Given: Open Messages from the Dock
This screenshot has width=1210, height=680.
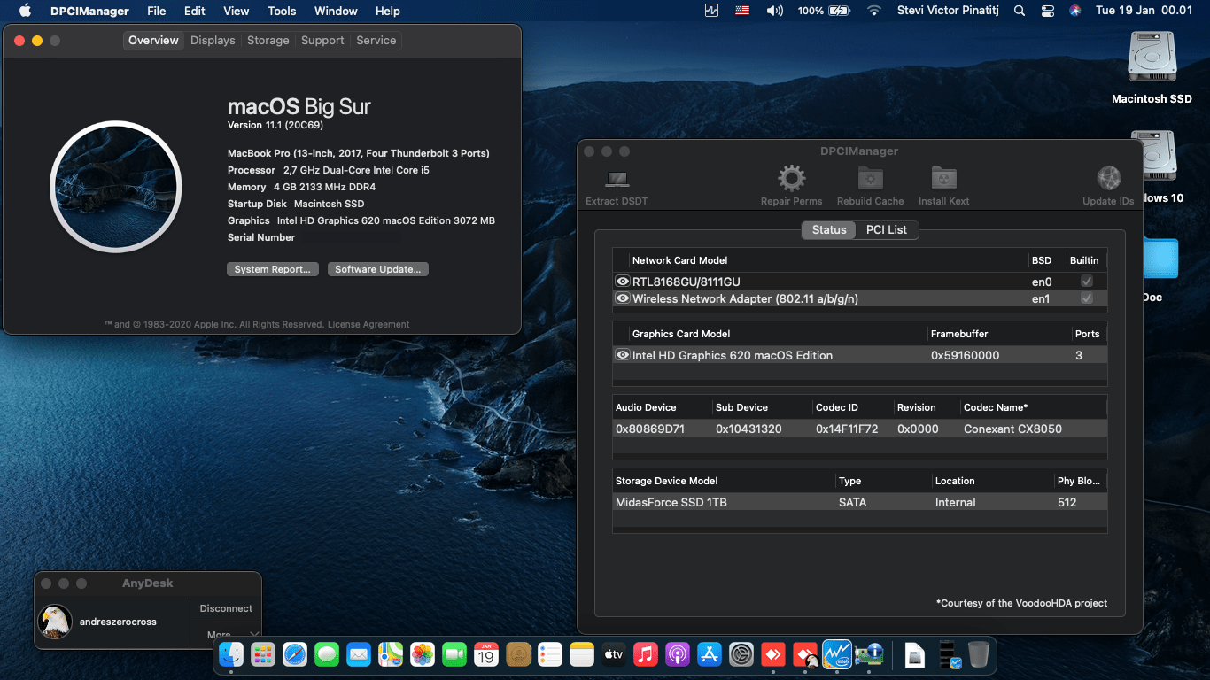Looking at the screenshot, I should coord(327,654).
